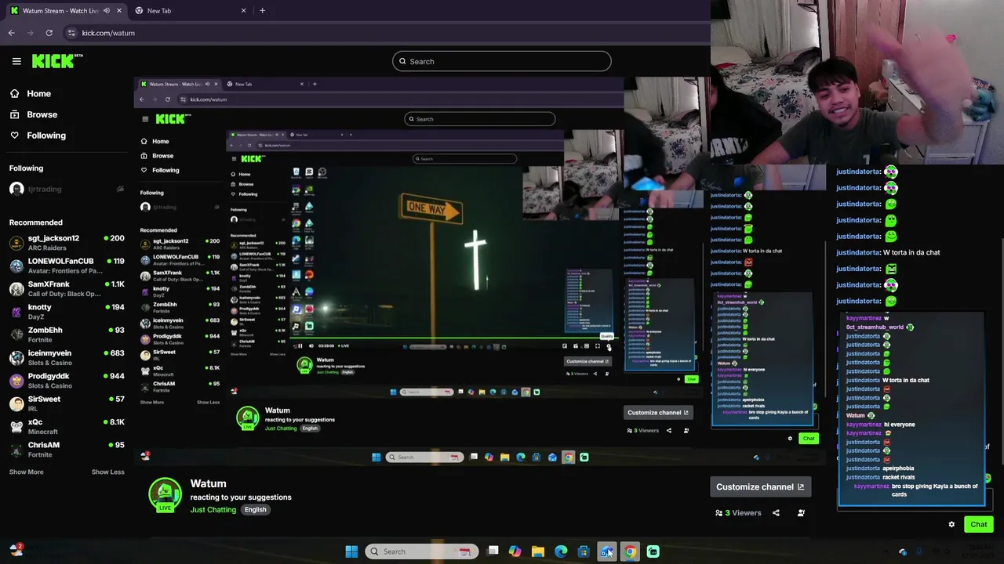Click the large Watum channel avatar
This screenshot has height=564, width=1004.
point(165,494)
